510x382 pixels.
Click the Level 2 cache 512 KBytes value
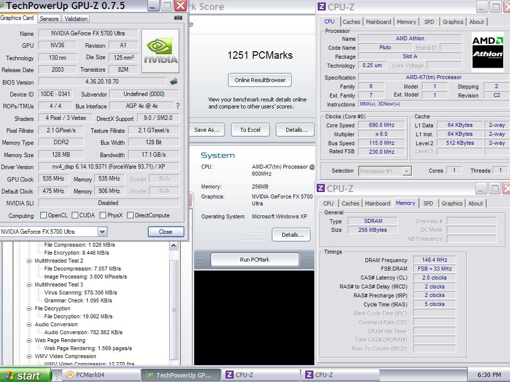tap(460, 143)
